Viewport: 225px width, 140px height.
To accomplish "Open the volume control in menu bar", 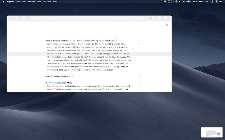I will tap(180, 1).
